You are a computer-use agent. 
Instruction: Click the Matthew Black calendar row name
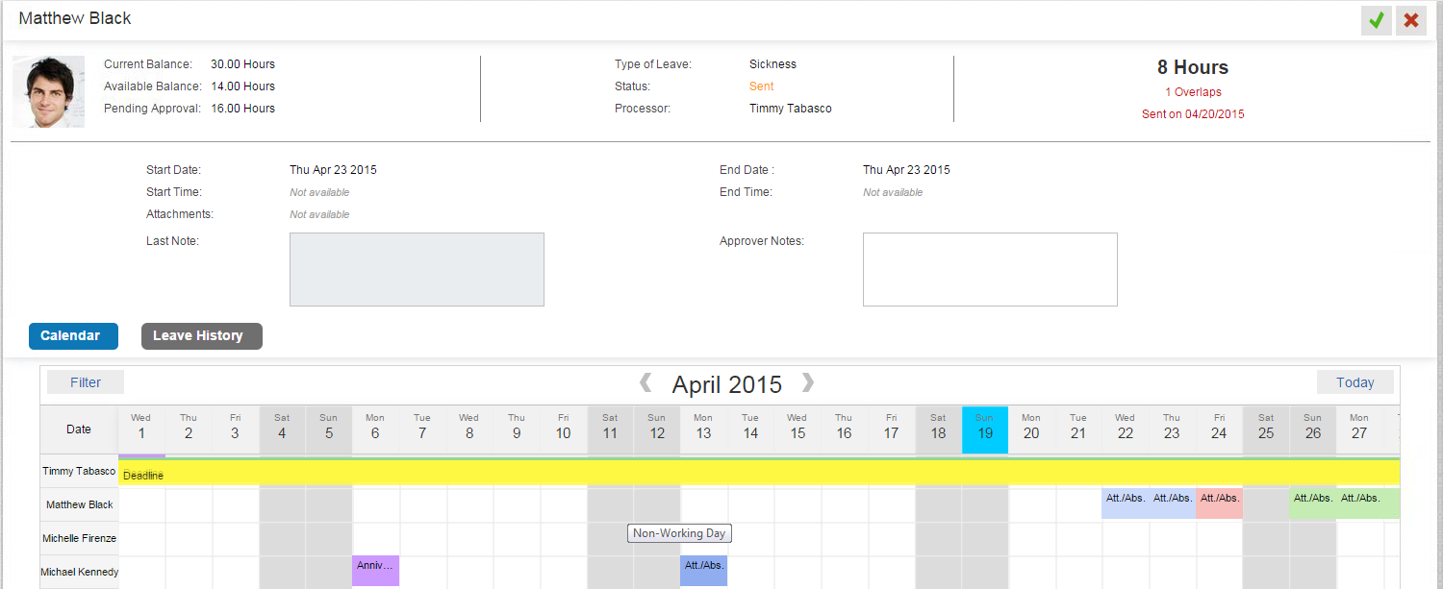tap(80, 504)
